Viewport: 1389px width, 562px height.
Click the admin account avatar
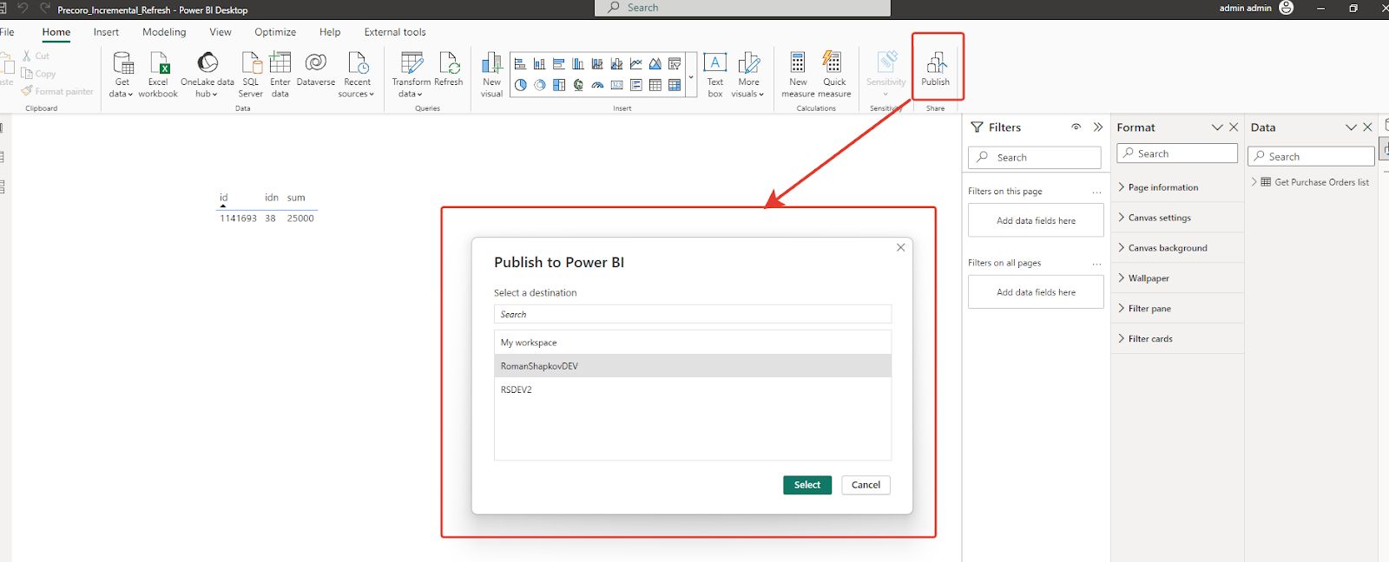[1287, 8]
